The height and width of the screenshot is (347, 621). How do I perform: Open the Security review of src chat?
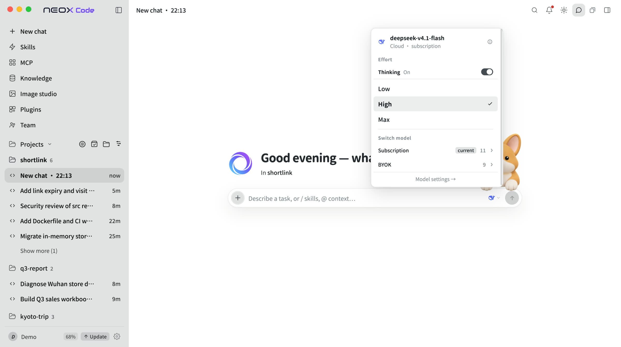64,206
